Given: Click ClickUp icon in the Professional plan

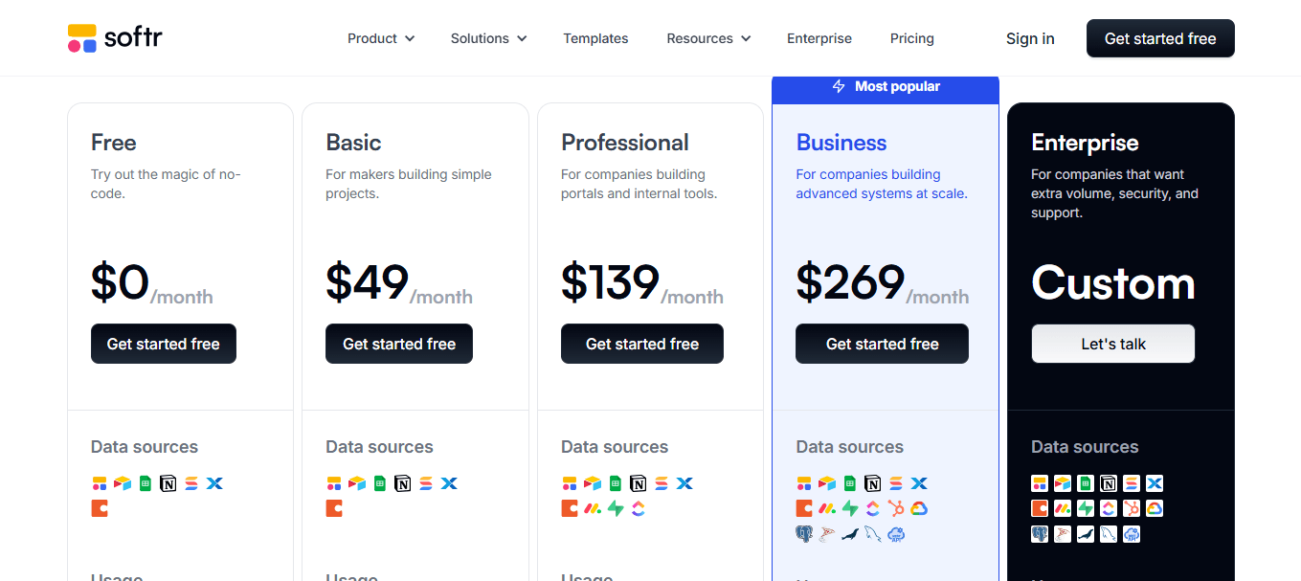Looking at the screenshot, I should [639, 508].
